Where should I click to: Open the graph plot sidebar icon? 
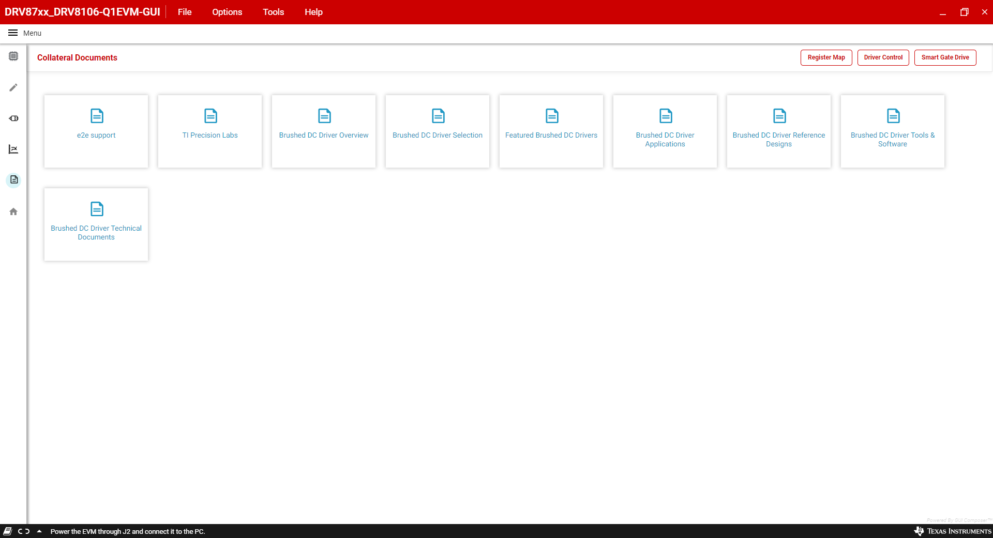pos(13,150)
